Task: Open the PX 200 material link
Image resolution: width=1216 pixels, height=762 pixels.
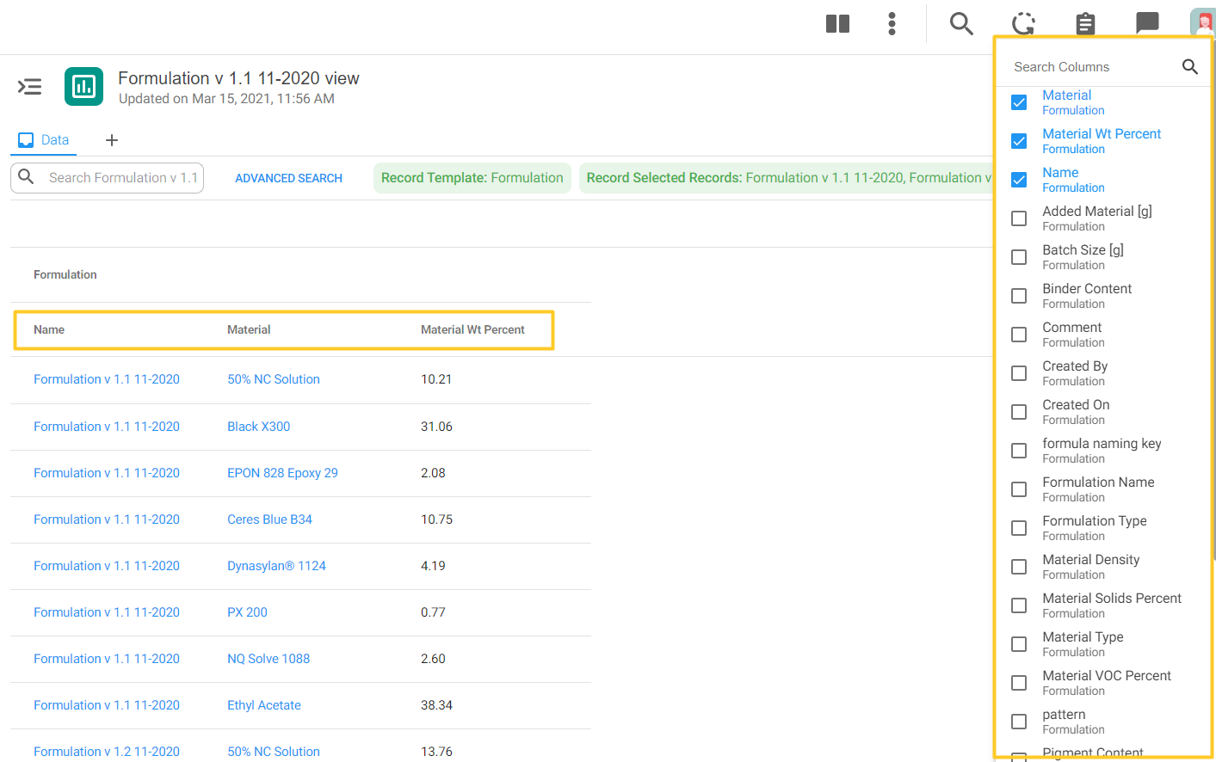Action: coord(247,612)
